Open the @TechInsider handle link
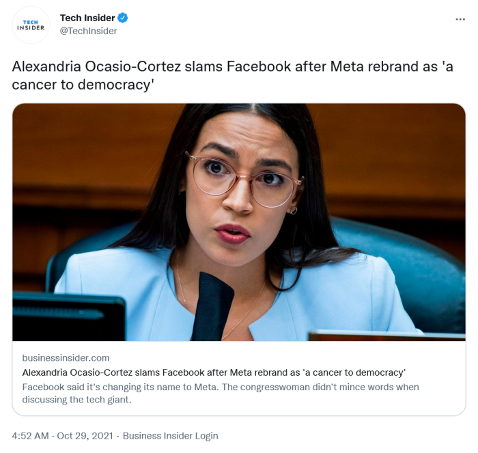Viewport: 478px width, 453px height. 88,31
